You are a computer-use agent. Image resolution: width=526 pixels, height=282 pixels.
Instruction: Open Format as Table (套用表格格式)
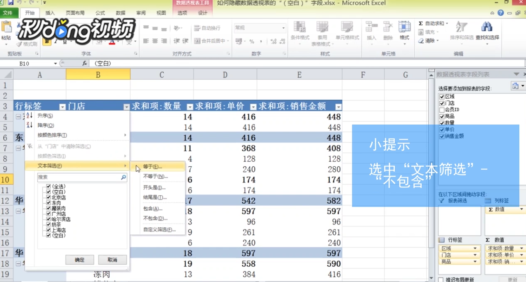pos(322,33)
